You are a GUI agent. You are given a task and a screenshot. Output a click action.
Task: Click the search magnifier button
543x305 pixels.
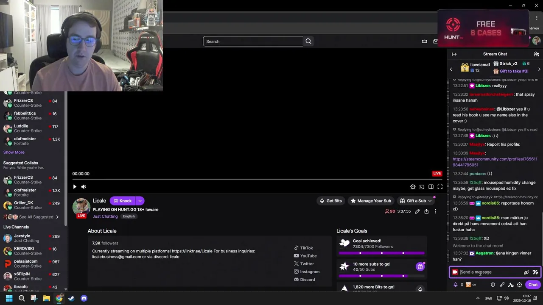[x=308, y=41]
